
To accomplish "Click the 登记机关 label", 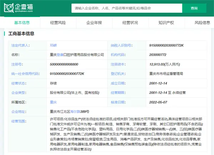I will coord(118,74).
